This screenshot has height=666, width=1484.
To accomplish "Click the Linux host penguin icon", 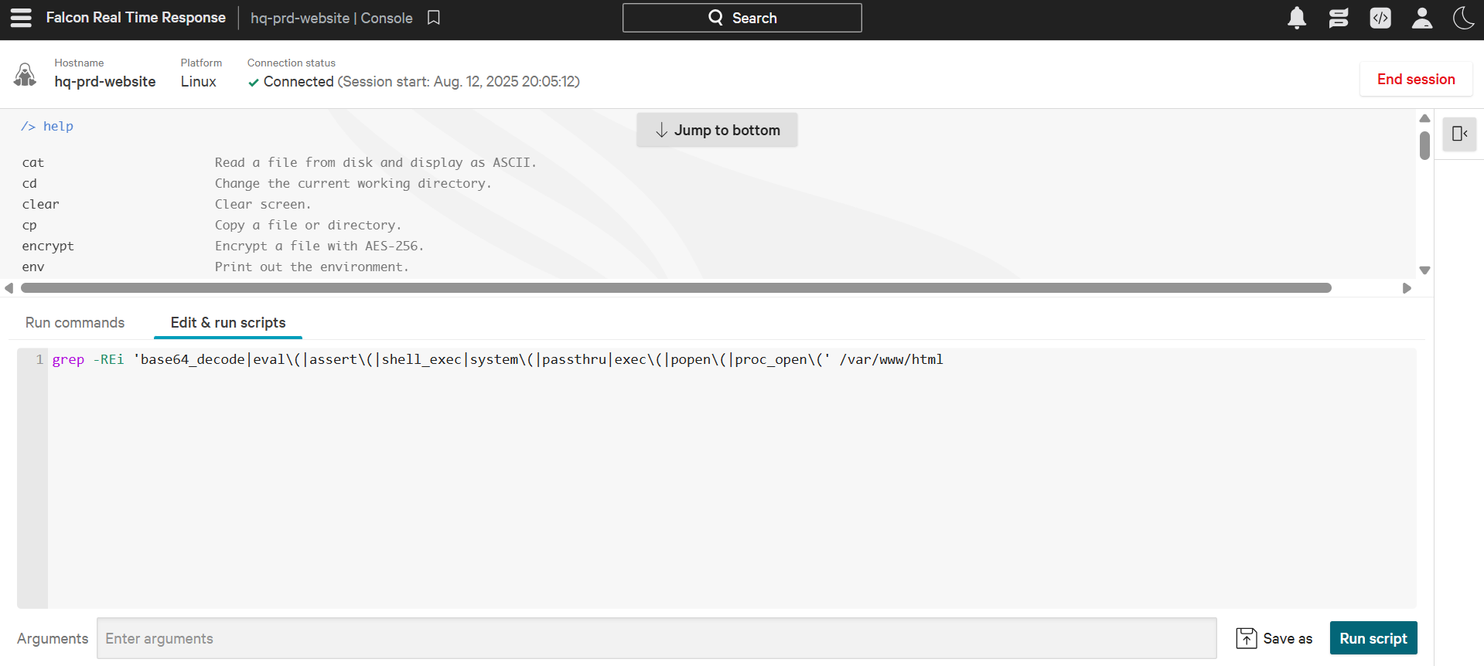I will point(26,75).
